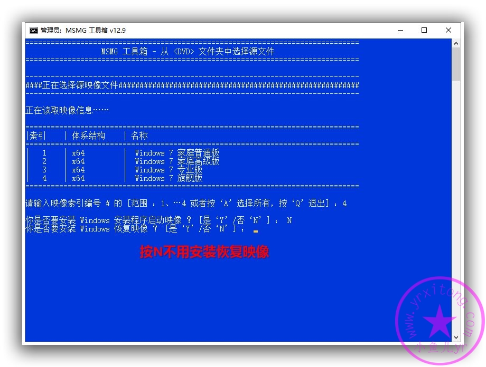Click 'x64' in the 家庭普通版 row
Image resolution: width=486 pixels, height=367 pixels.
pyautogui.click(x=78, y=153)
